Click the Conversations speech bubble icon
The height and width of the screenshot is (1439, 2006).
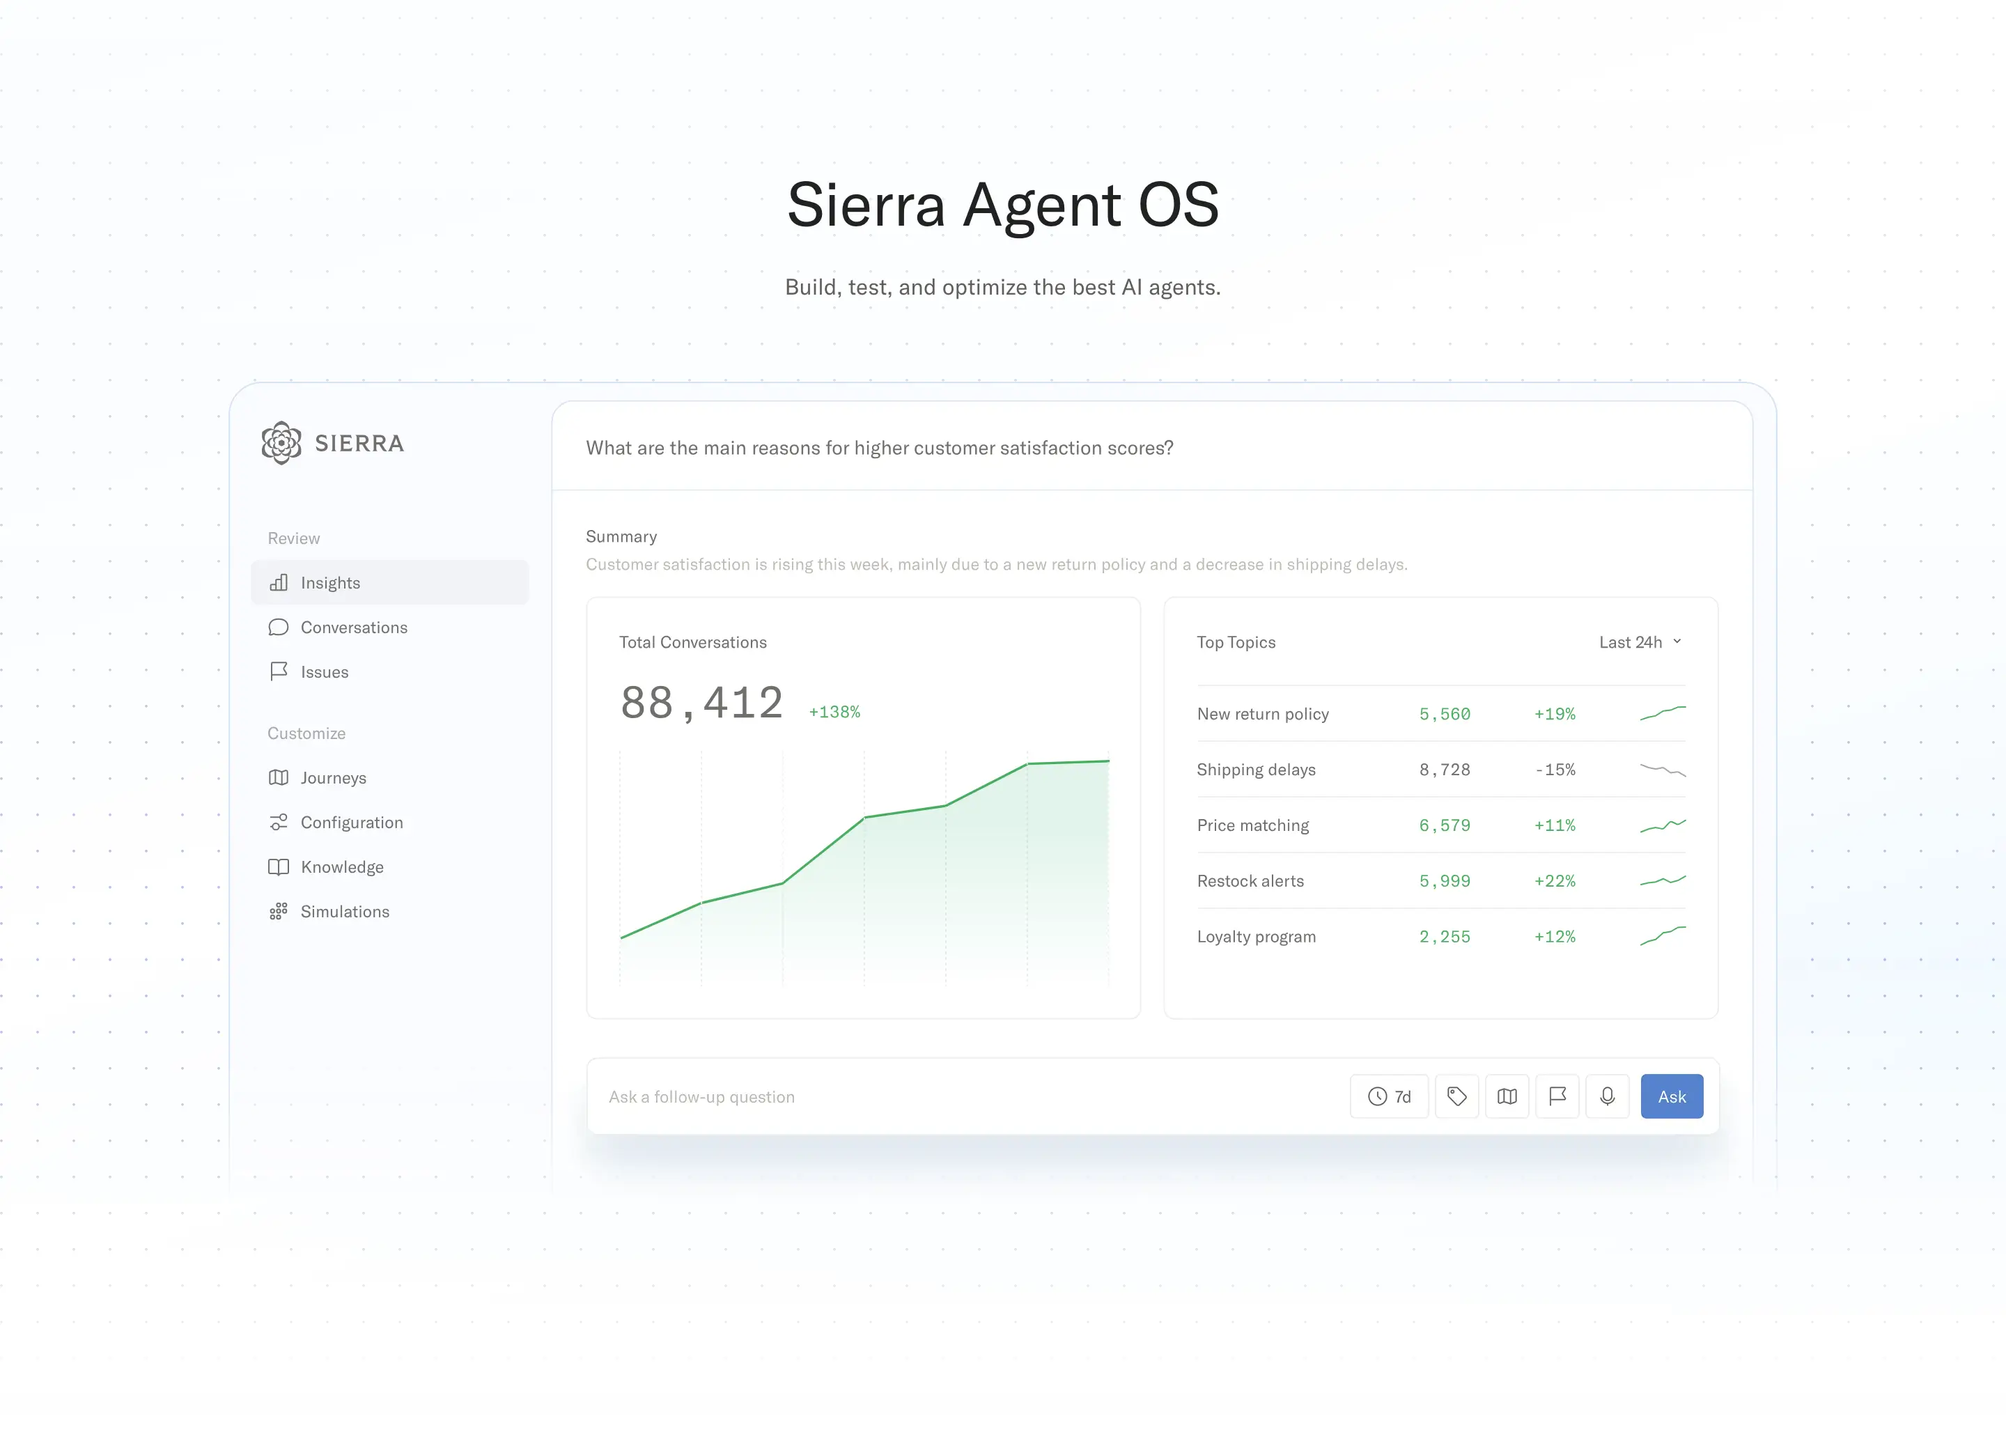(279, 627)
